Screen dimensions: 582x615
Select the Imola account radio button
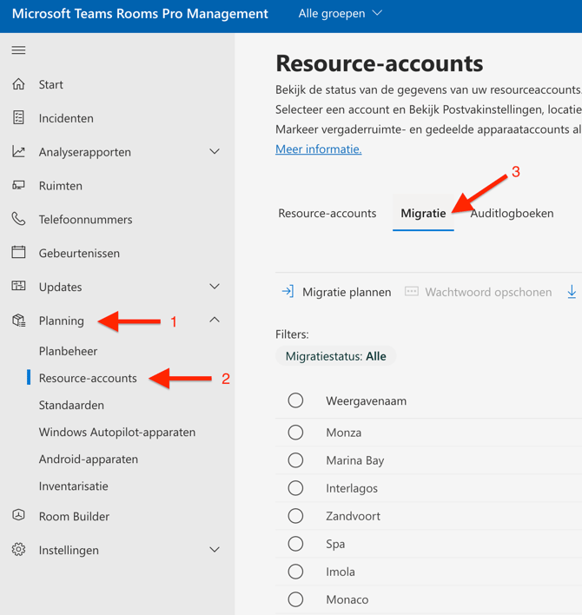295,572
